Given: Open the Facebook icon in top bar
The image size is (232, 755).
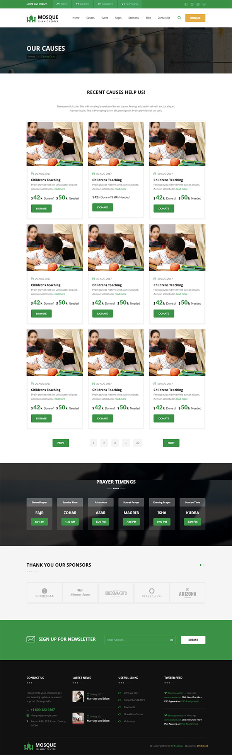Looking at the screenshot, I should [186, 4].
